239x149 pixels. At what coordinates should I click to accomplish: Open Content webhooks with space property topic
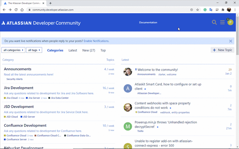click(x=162, y=105)
